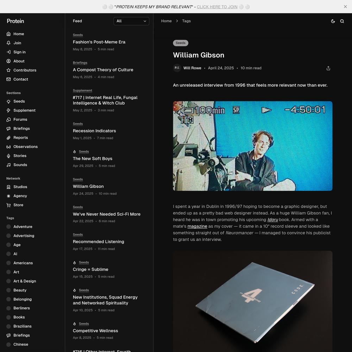The image size is (352, 352).
Task: Open the Recommended Listening article
Action: tap(98, 242)
